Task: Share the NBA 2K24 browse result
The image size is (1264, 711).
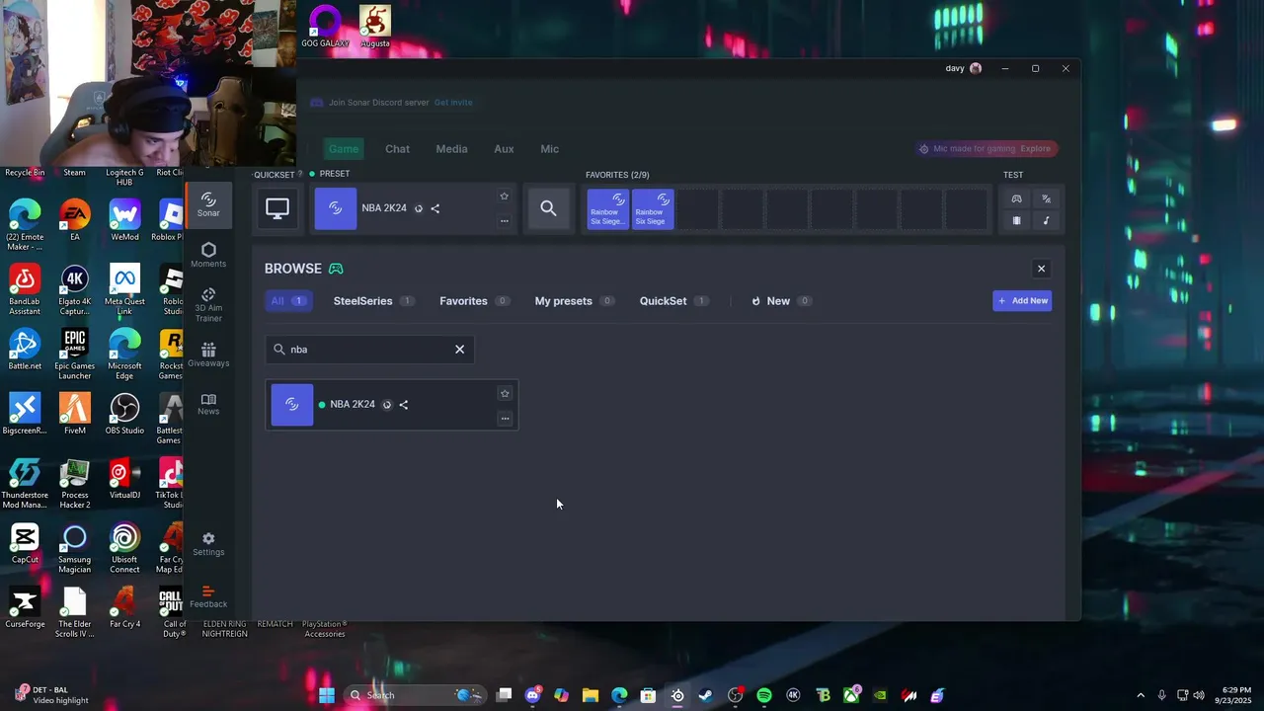Action: click(403, 405)
